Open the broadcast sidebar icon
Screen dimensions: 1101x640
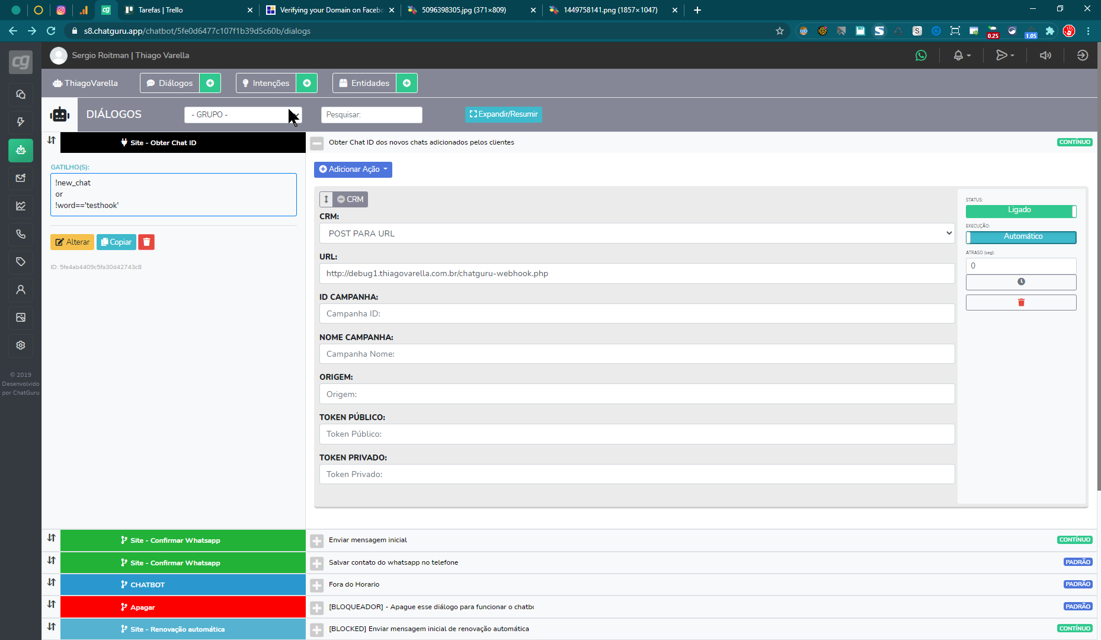click(21, 178)
